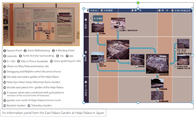Click the left-middle resize handle of the diagram
The width and height of the screenshot is (195, 118).
tap(83, 56)
